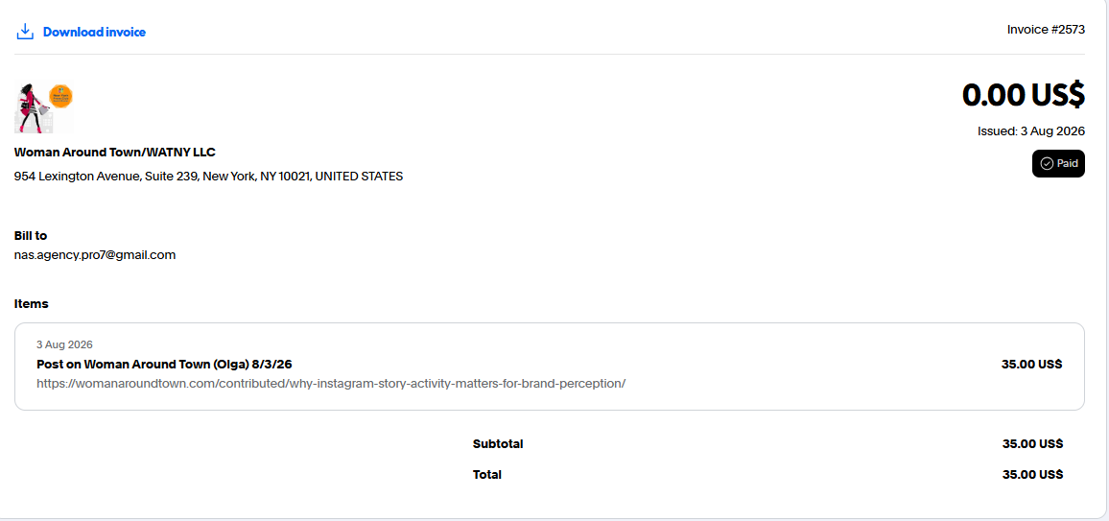Image resolution: width=1109 pixels, height=521 pixels.
Task: Click Woman Around Town/WATNY LLC company name
Action: [114, 152]
